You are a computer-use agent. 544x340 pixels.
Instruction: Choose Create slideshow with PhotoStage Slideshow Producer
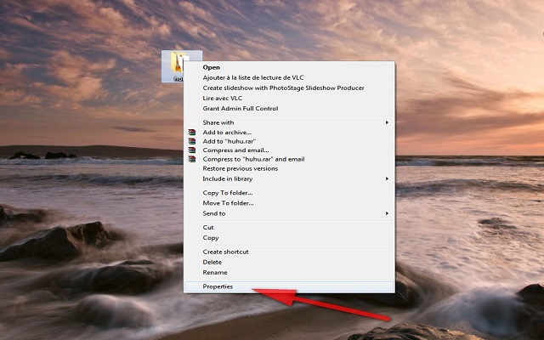point(283,88)
